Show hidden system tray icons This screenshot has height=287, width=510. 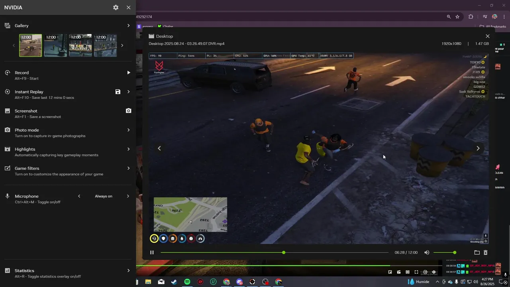point(437,282)
